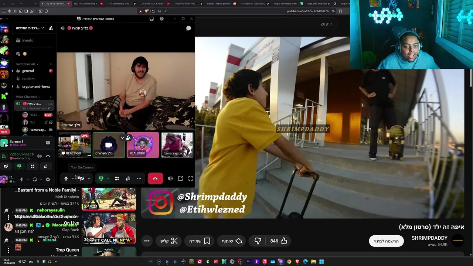Toggle camera in voice connection panel

(x=6, y=166)
